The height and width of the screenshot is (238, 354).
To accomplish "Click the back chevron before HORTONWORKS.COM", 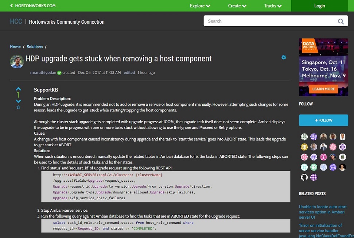I will 12,5.
